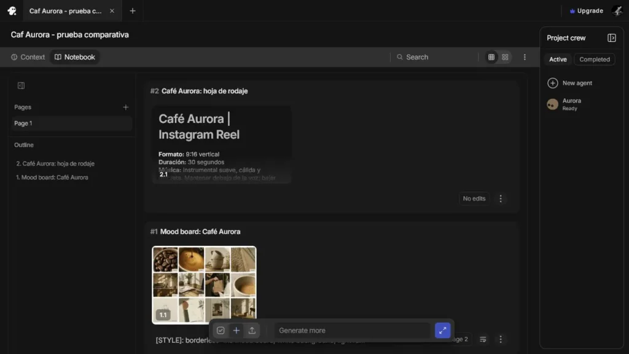Show Completed agents tab
This screenshot has height=354, width=629.
[x=595, y=60]
